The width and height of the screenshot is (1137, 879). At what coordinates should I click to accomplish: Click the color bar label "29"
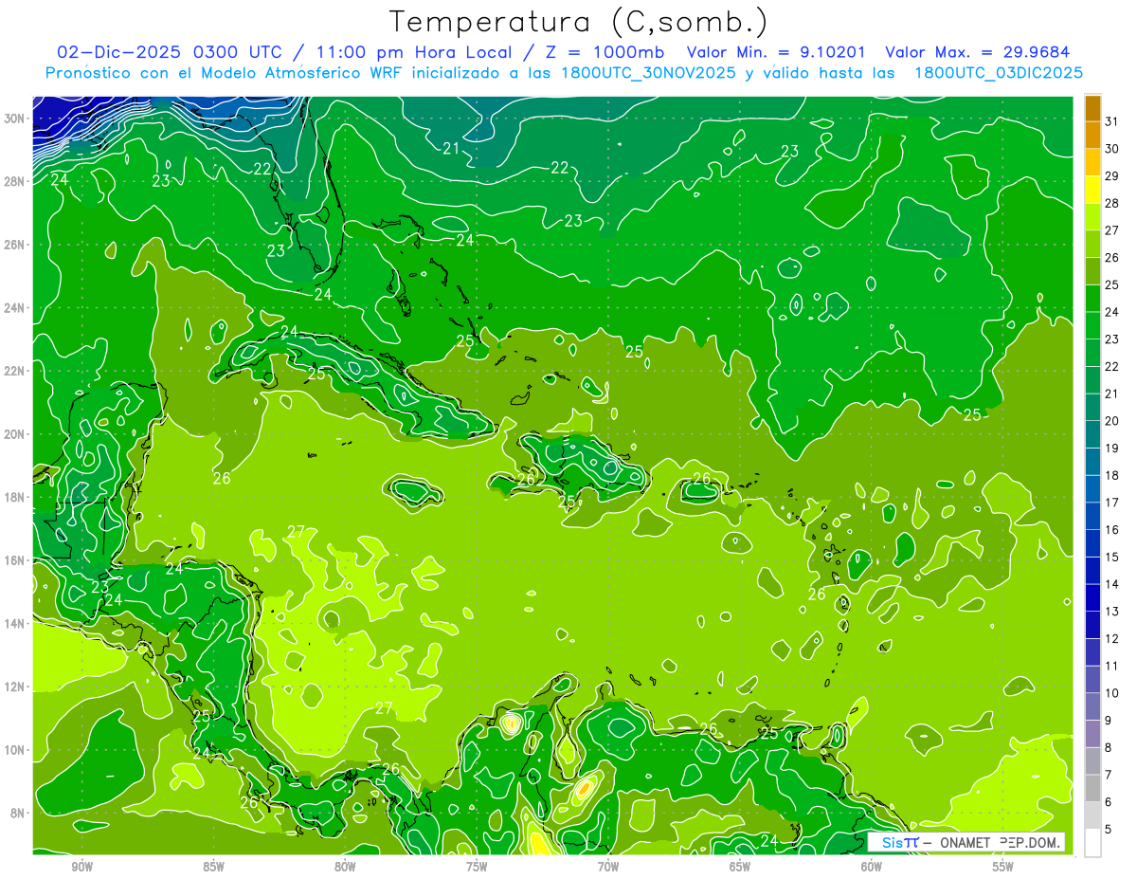tap(1111, 175)
